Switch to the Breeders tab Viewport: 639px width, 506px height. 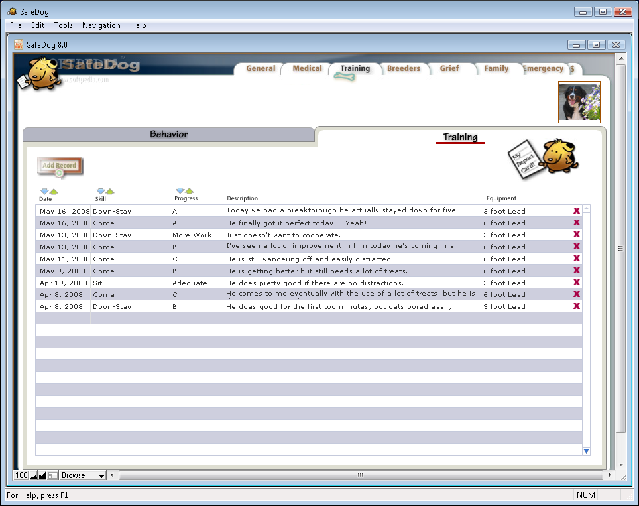point(404,68)
